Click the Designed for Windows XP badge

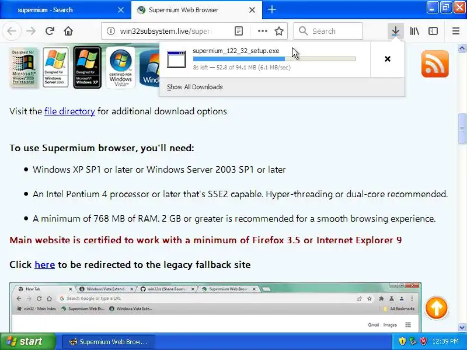[87, 68]
